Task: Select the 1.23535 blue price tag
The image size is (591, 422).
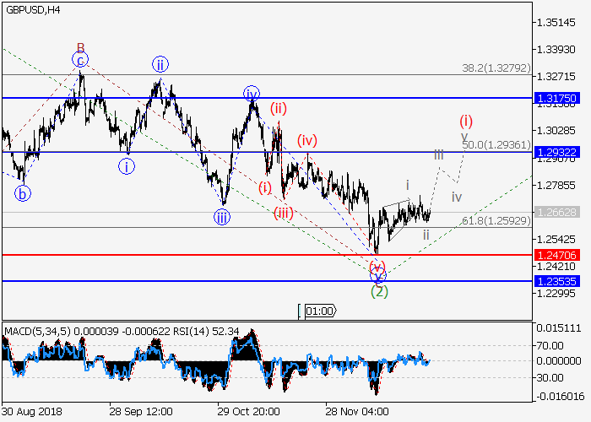Action: [x=557, y=281]
